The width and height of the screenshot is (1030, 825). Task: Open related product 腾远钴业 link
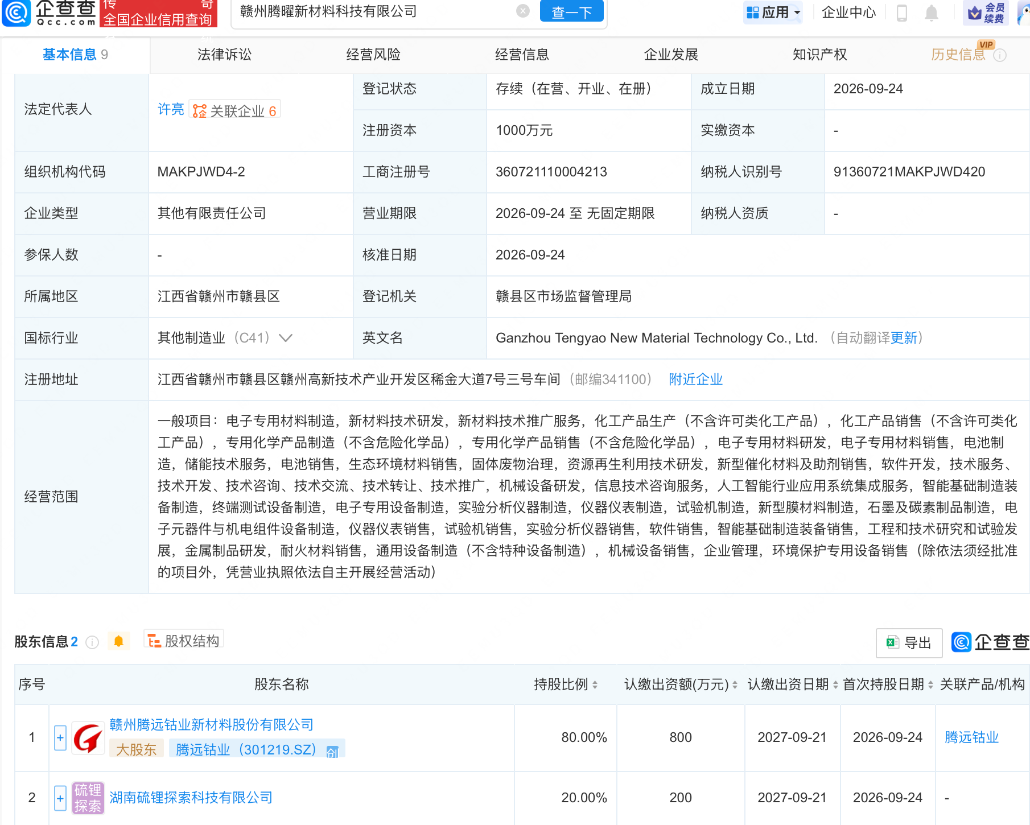point(972,737)
